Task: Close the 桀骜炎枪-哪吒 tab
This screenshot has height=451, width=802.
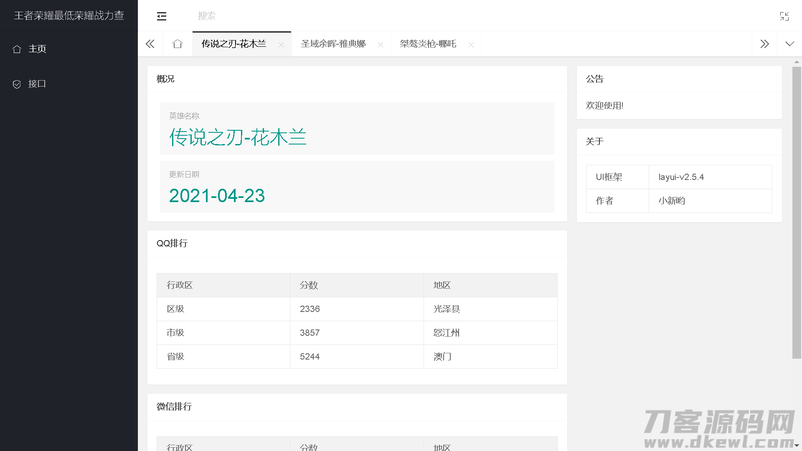Action: (471, 45)
